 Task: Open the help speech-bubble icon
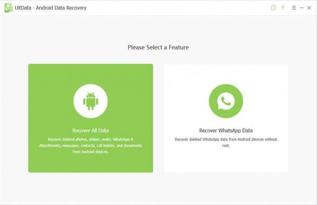[x=273, y=8]
